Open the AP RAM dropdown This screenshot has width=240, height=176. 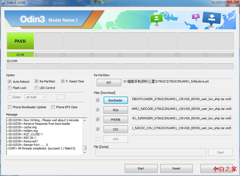click(35, 97)
